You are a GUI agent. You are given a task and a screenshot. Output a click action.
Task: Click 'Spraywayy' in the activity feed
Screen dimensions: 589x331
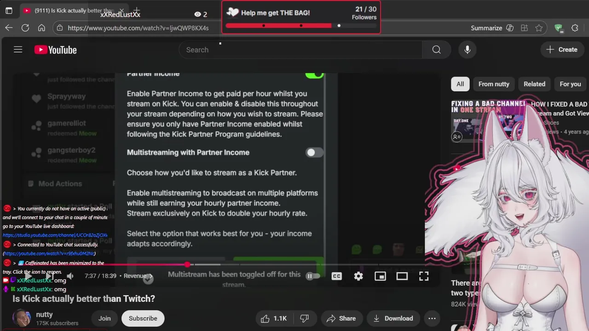(x=66, y=97)
